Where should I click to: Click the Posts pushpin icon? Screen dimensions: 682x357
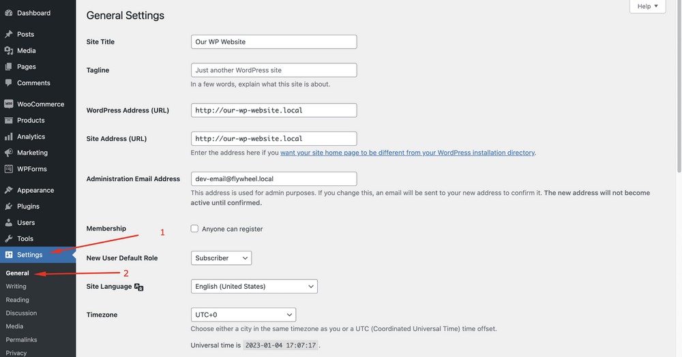8,34
